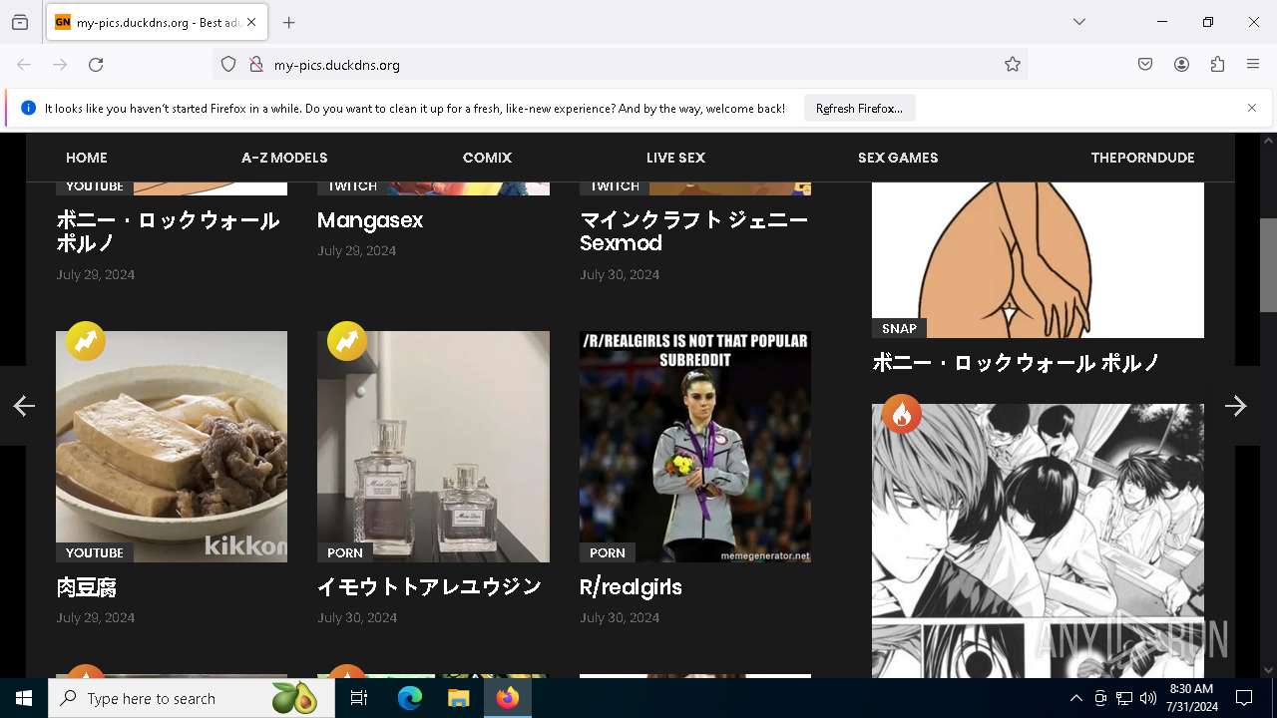
Task: Click the YOUTUBE tag on the tofu post
Action: (95, 552)
